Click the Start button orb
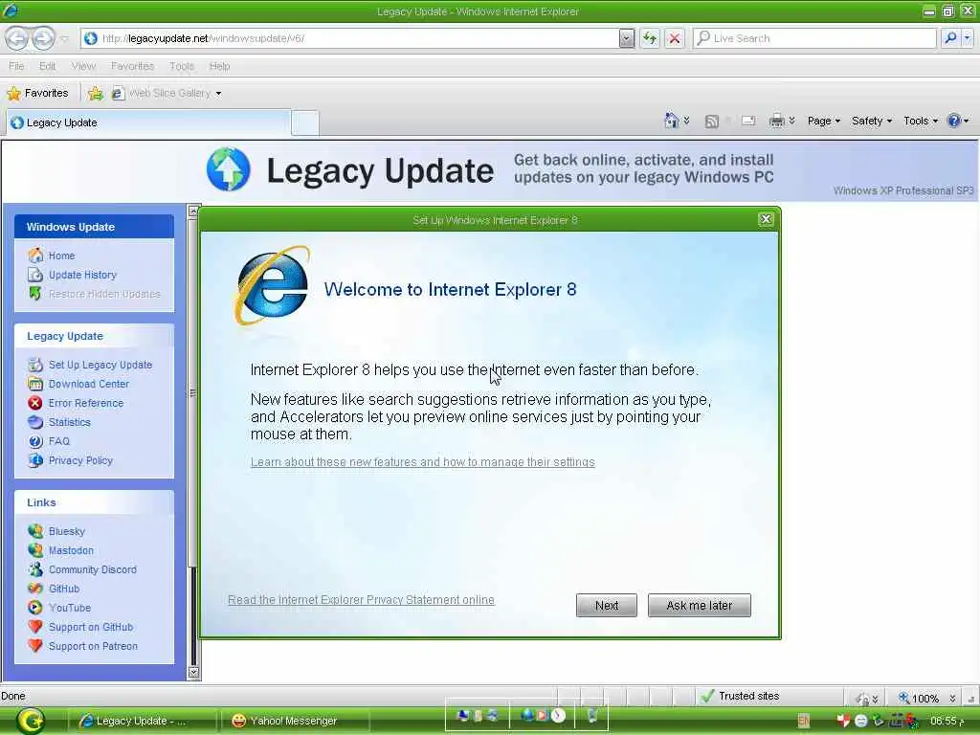This screenshot has width=980, height=735. [x=31, y=721]
